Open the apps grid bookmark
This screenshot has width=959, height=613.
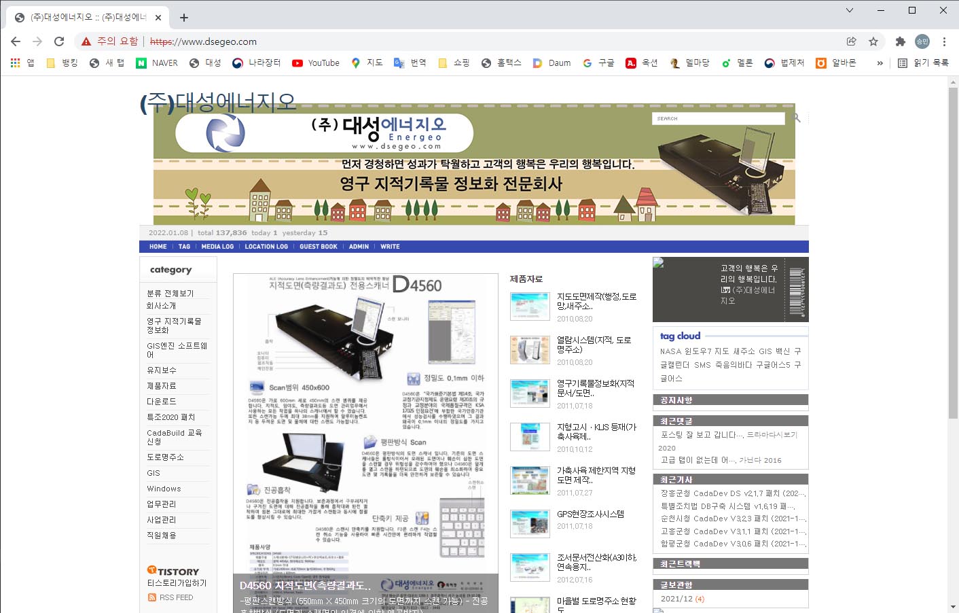[x=22, y=63]
